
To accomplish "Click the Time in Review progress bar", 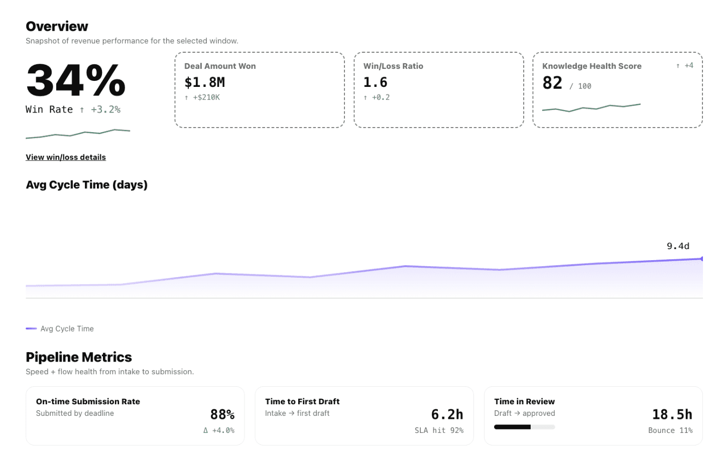I will [525, 426].
